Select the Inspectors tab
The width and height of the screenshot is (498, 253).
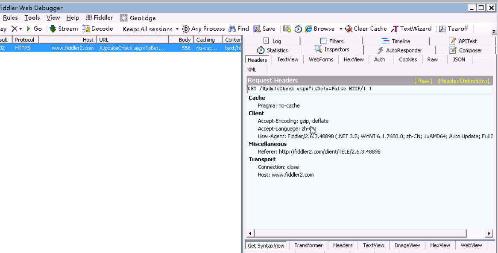pyautogui.click(x=332, y=49)
